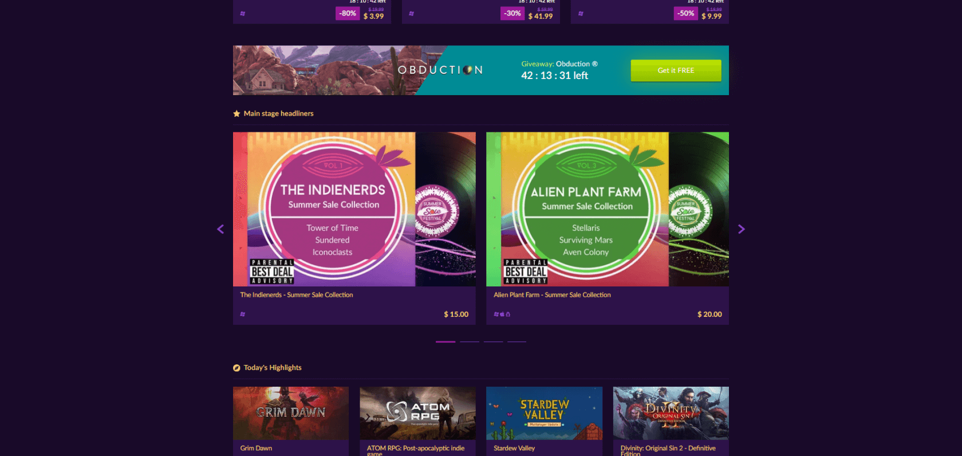Viewport: 962px width, 456px height.
Task: Open 'Alien Plant Farm - Summer Sale Collection' title link
Action: pyautogui.click(x=552, y=295)
